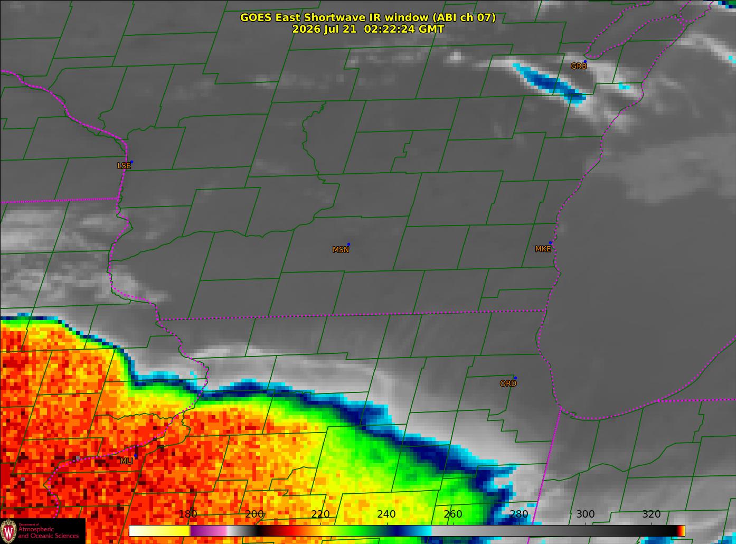The image size is (736, 544).
Task: Click the 180 tick on color bar
Action: (x=188, y=514)
